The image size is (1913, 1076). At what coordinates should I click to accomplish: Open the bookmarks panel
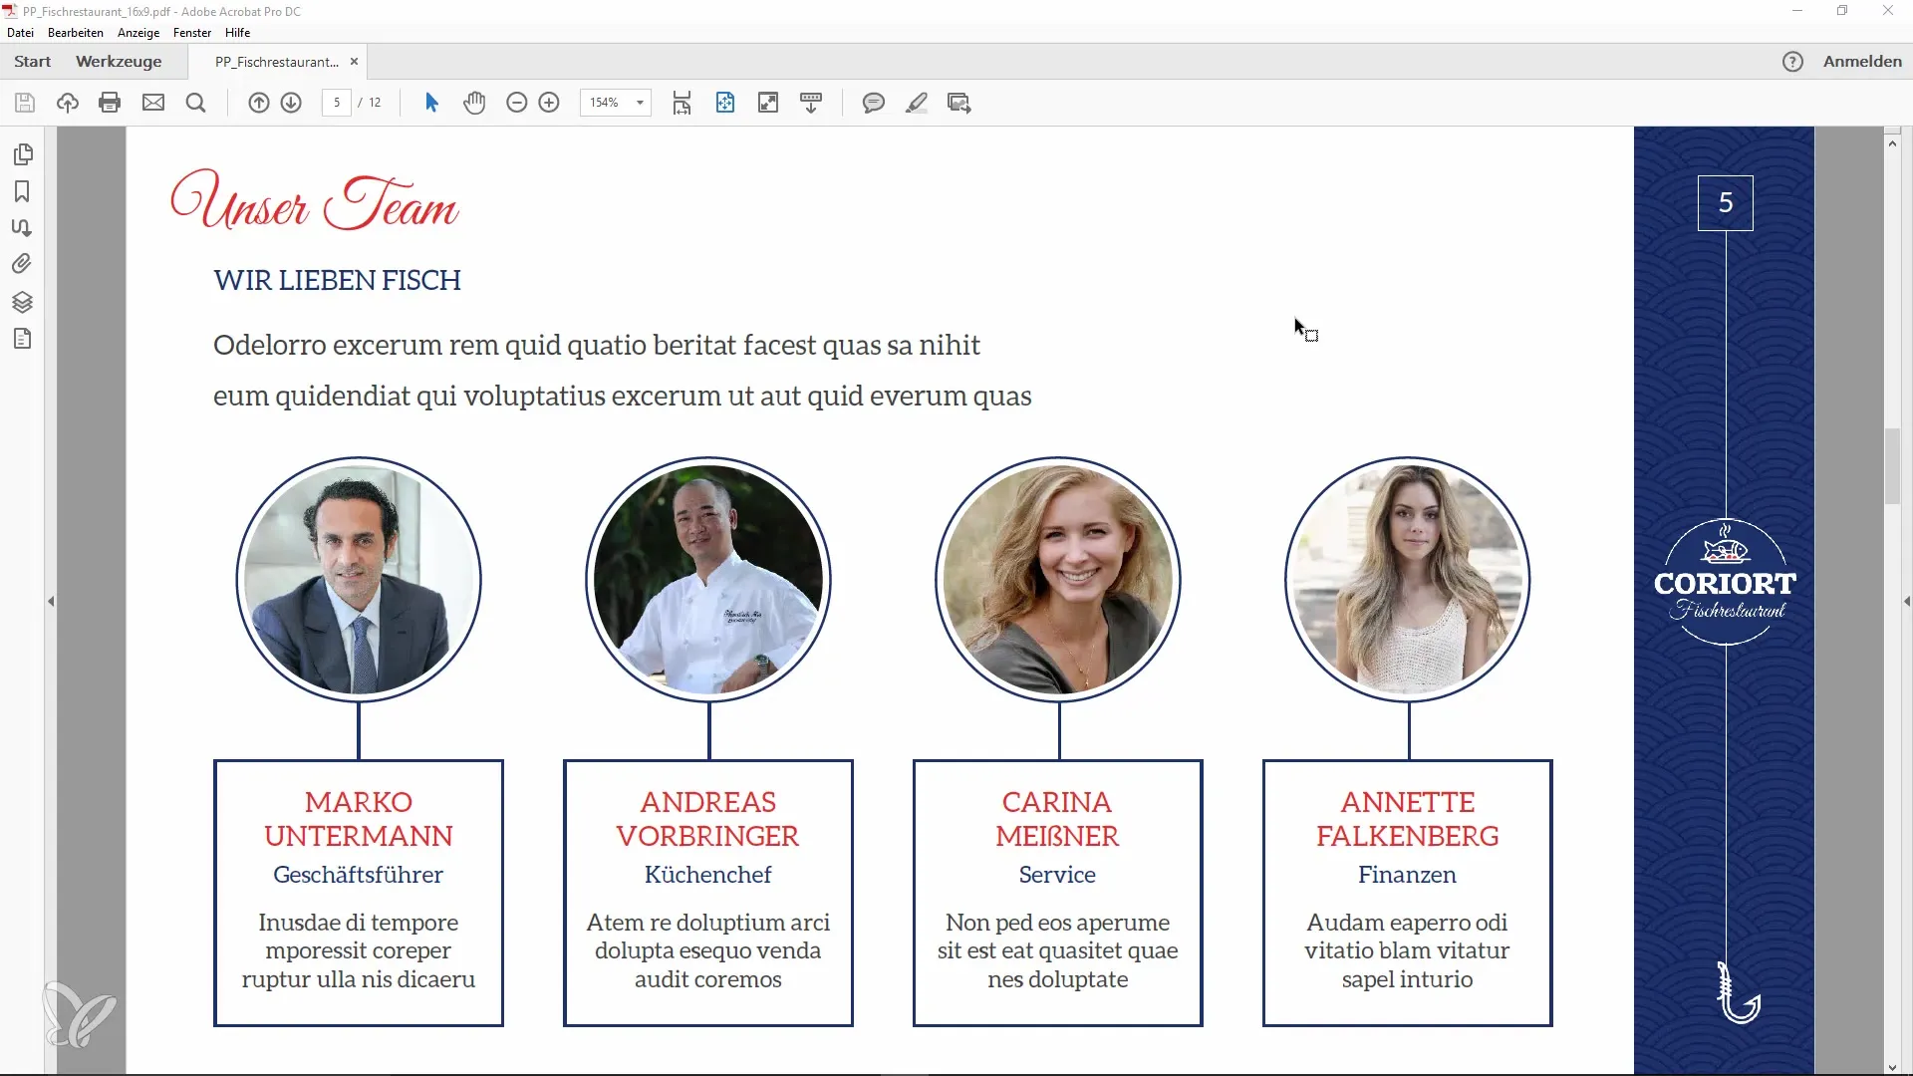tap(22, 191)
